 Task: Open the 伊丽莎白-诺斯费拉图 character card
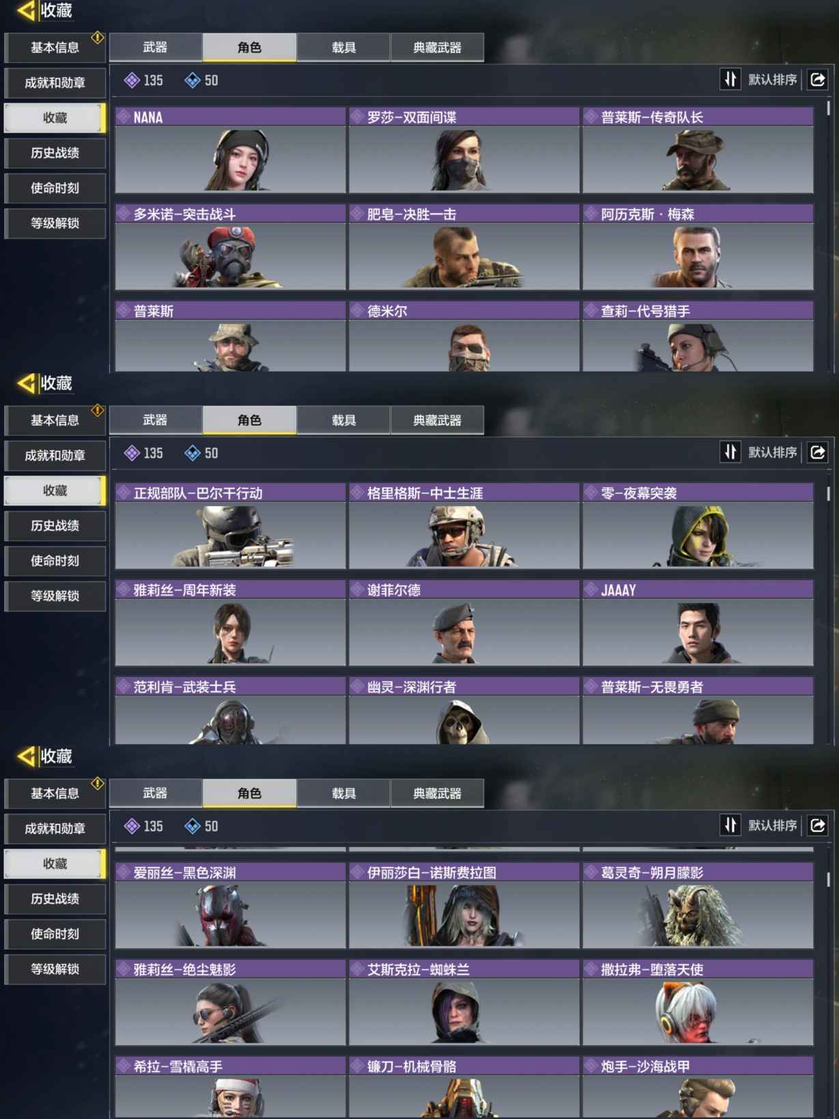point(464,905)
